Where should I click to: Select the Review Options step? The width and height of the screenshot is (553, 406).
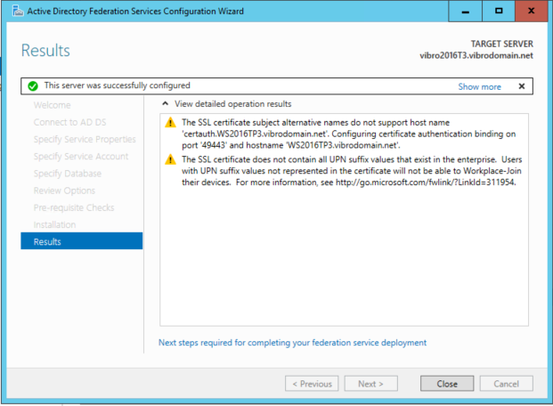64,191
